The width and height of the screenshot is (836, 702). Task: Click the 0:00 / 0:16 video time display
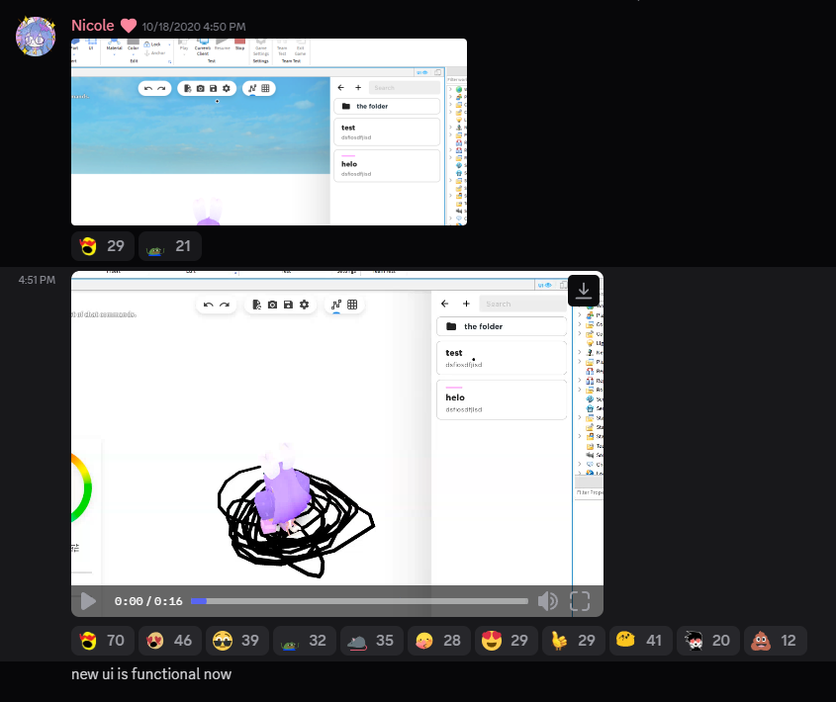(x=148, y=601)
